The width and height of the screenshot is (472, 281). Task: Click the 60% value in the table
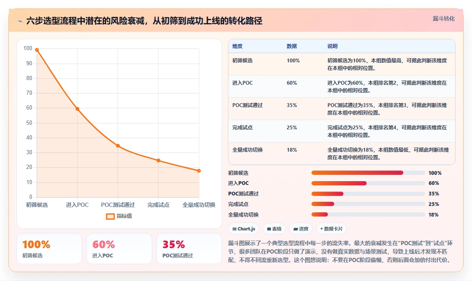click(292, 83)
